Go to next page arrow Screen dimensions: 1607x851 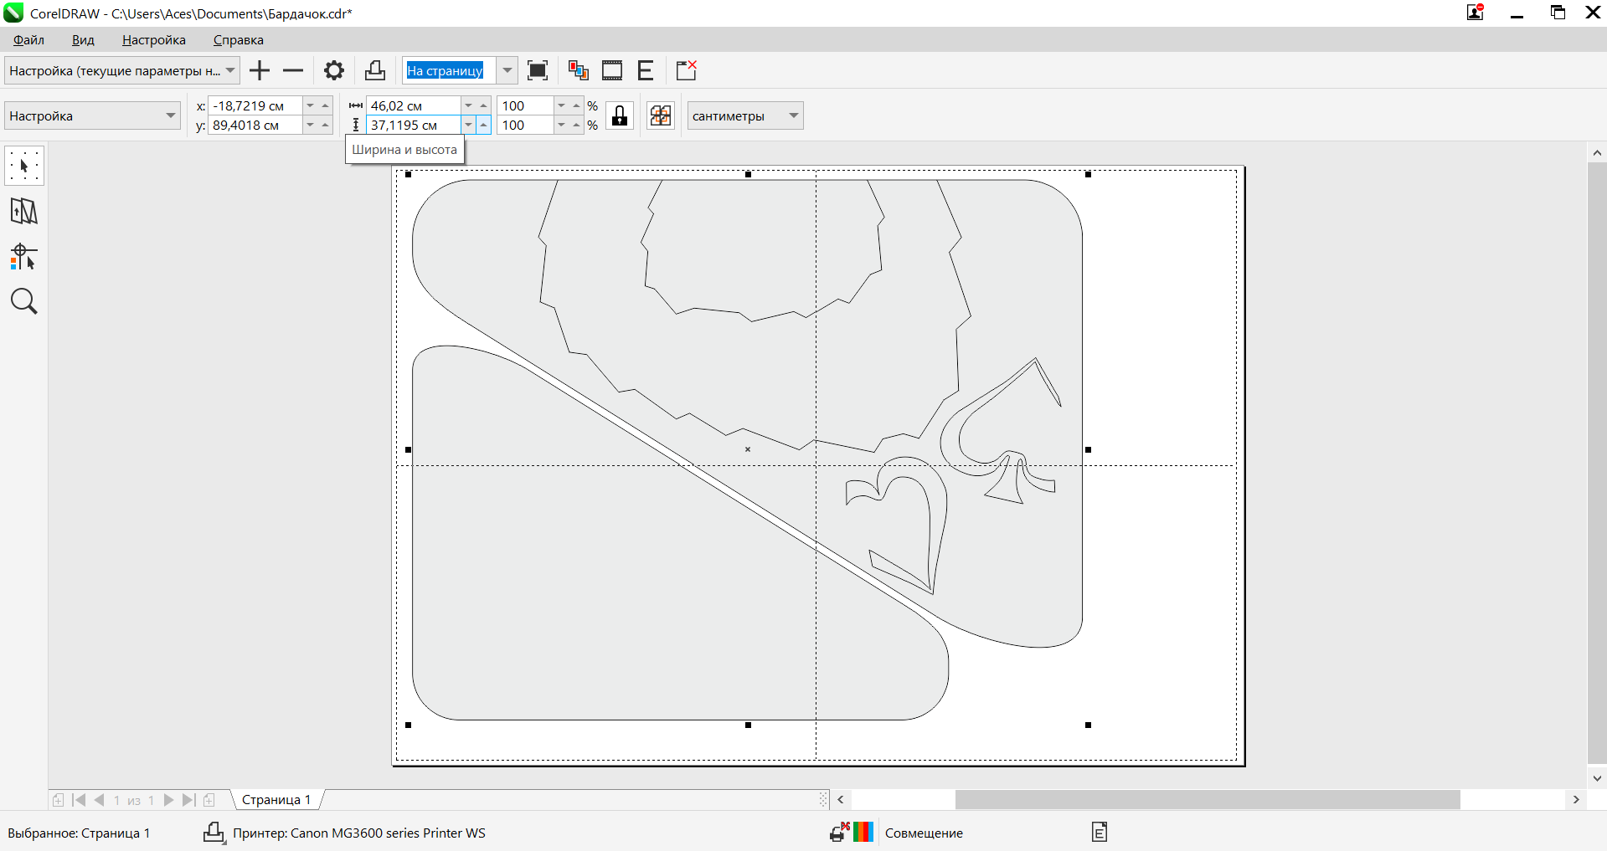coord(168,800)
